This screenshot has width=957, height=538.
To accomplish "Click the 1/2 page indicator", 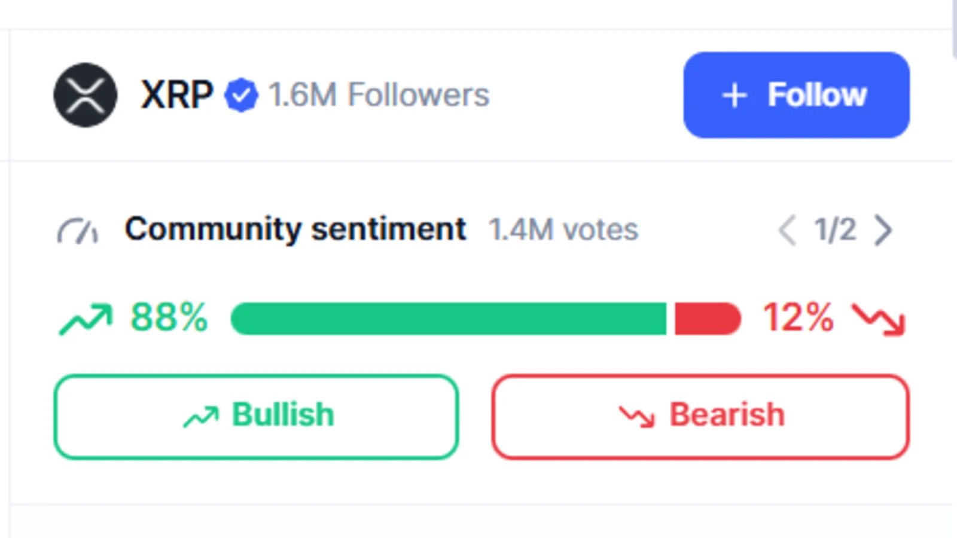I will coord(835,230).
